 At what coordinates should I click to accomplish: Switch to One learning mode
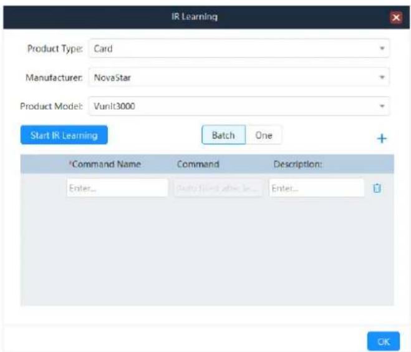[264, 135]
